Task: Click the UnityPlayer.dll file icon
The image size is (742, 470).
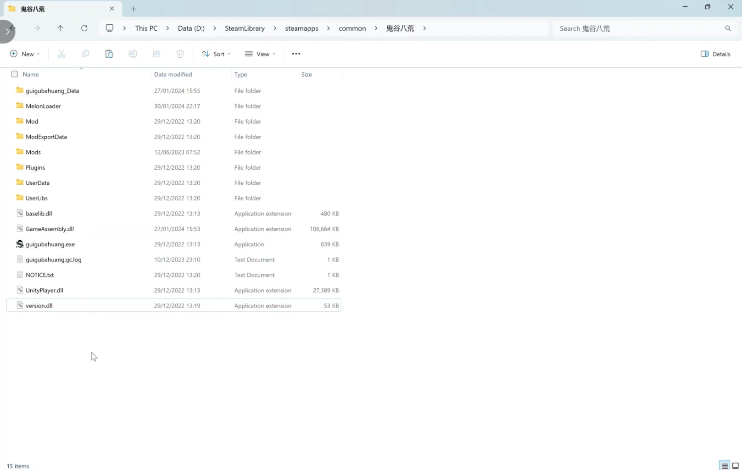Action: point(20,290)
